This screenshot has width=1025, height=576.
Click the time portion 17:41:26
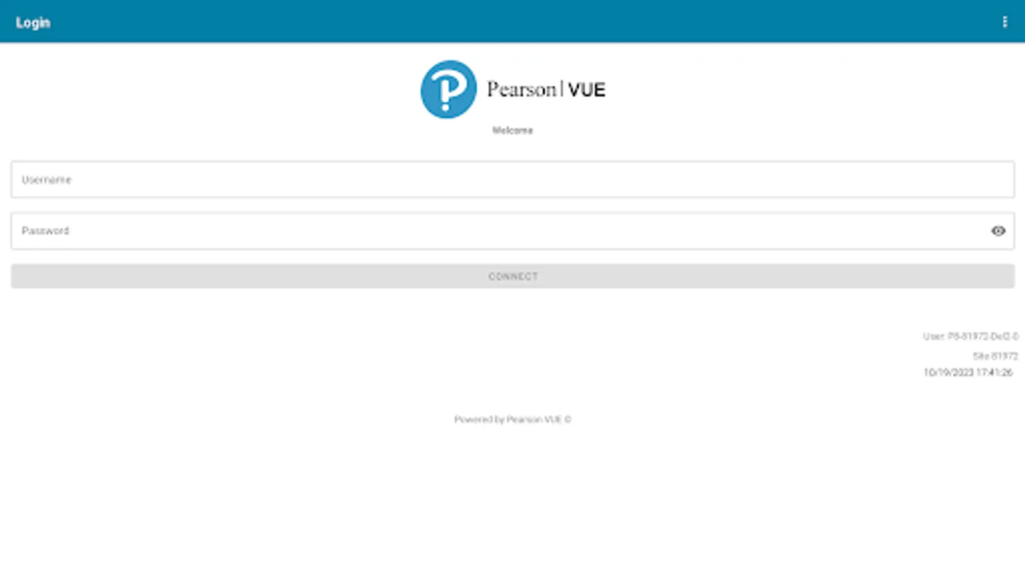(x=994, y=372)
